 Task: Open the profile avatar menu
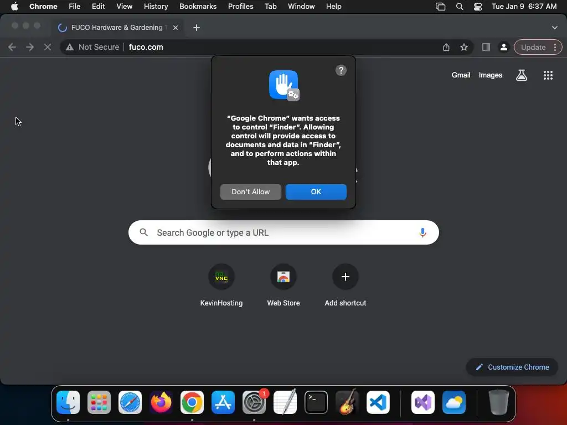click(503, 48)
